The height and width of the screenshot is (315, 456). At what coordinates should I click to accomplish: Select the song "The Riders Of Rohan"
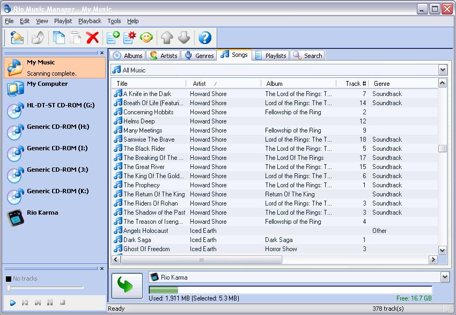click(x=275, y=203)
